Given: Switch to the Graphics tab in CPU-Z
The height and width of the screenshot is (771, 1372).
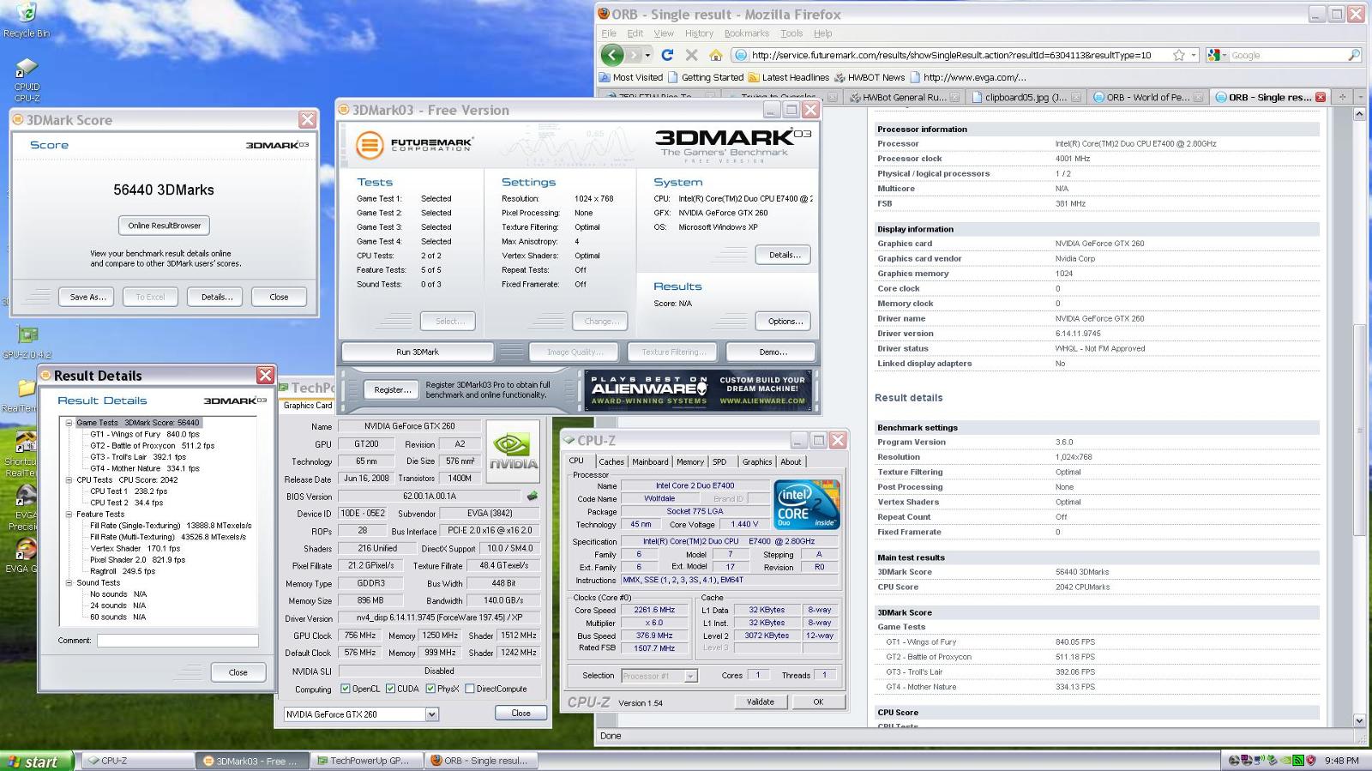Looking at the screenshot, I should pos(757,461).
